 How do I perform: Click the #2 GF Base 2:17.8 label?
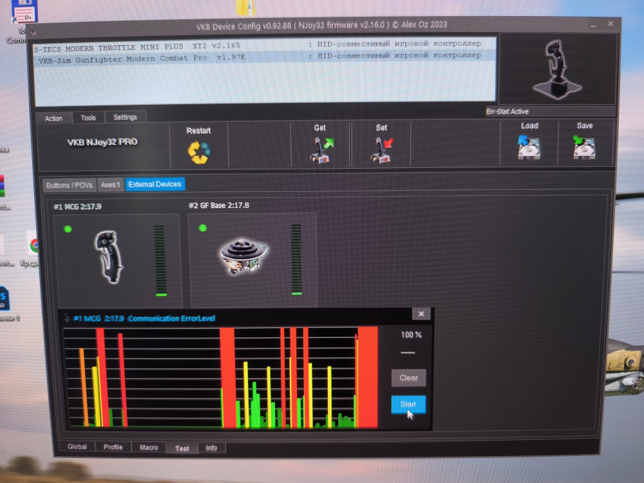[218, 205]
